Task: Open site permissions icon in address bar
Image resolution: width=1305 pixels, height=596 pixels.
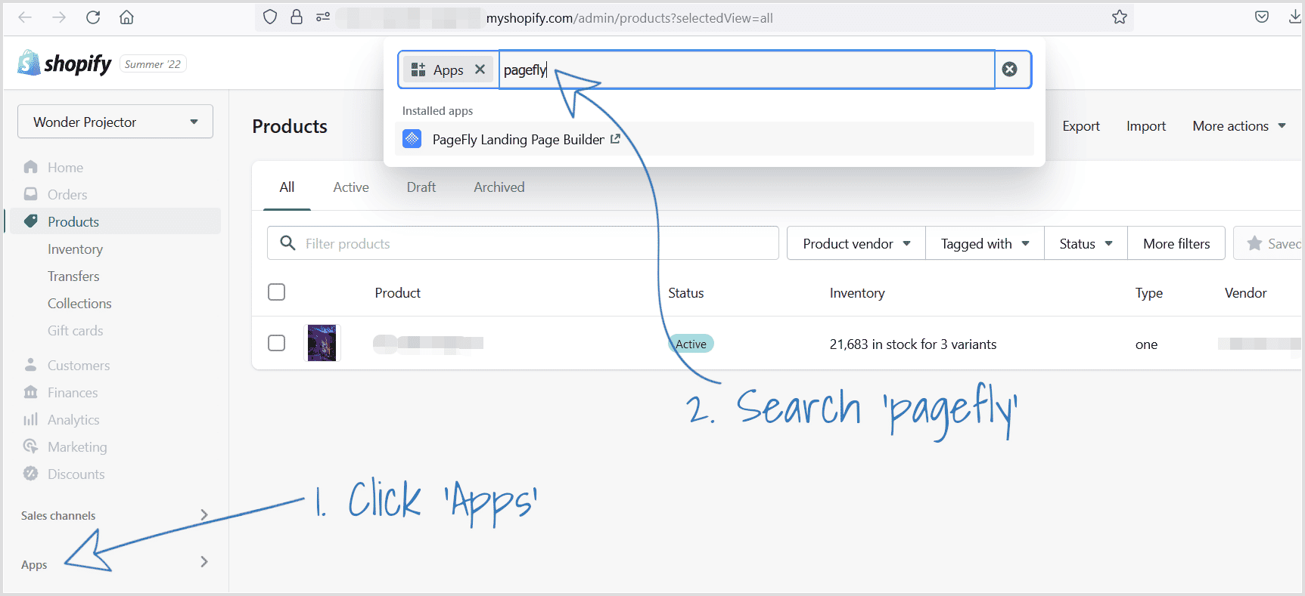Action: [323, 17]
